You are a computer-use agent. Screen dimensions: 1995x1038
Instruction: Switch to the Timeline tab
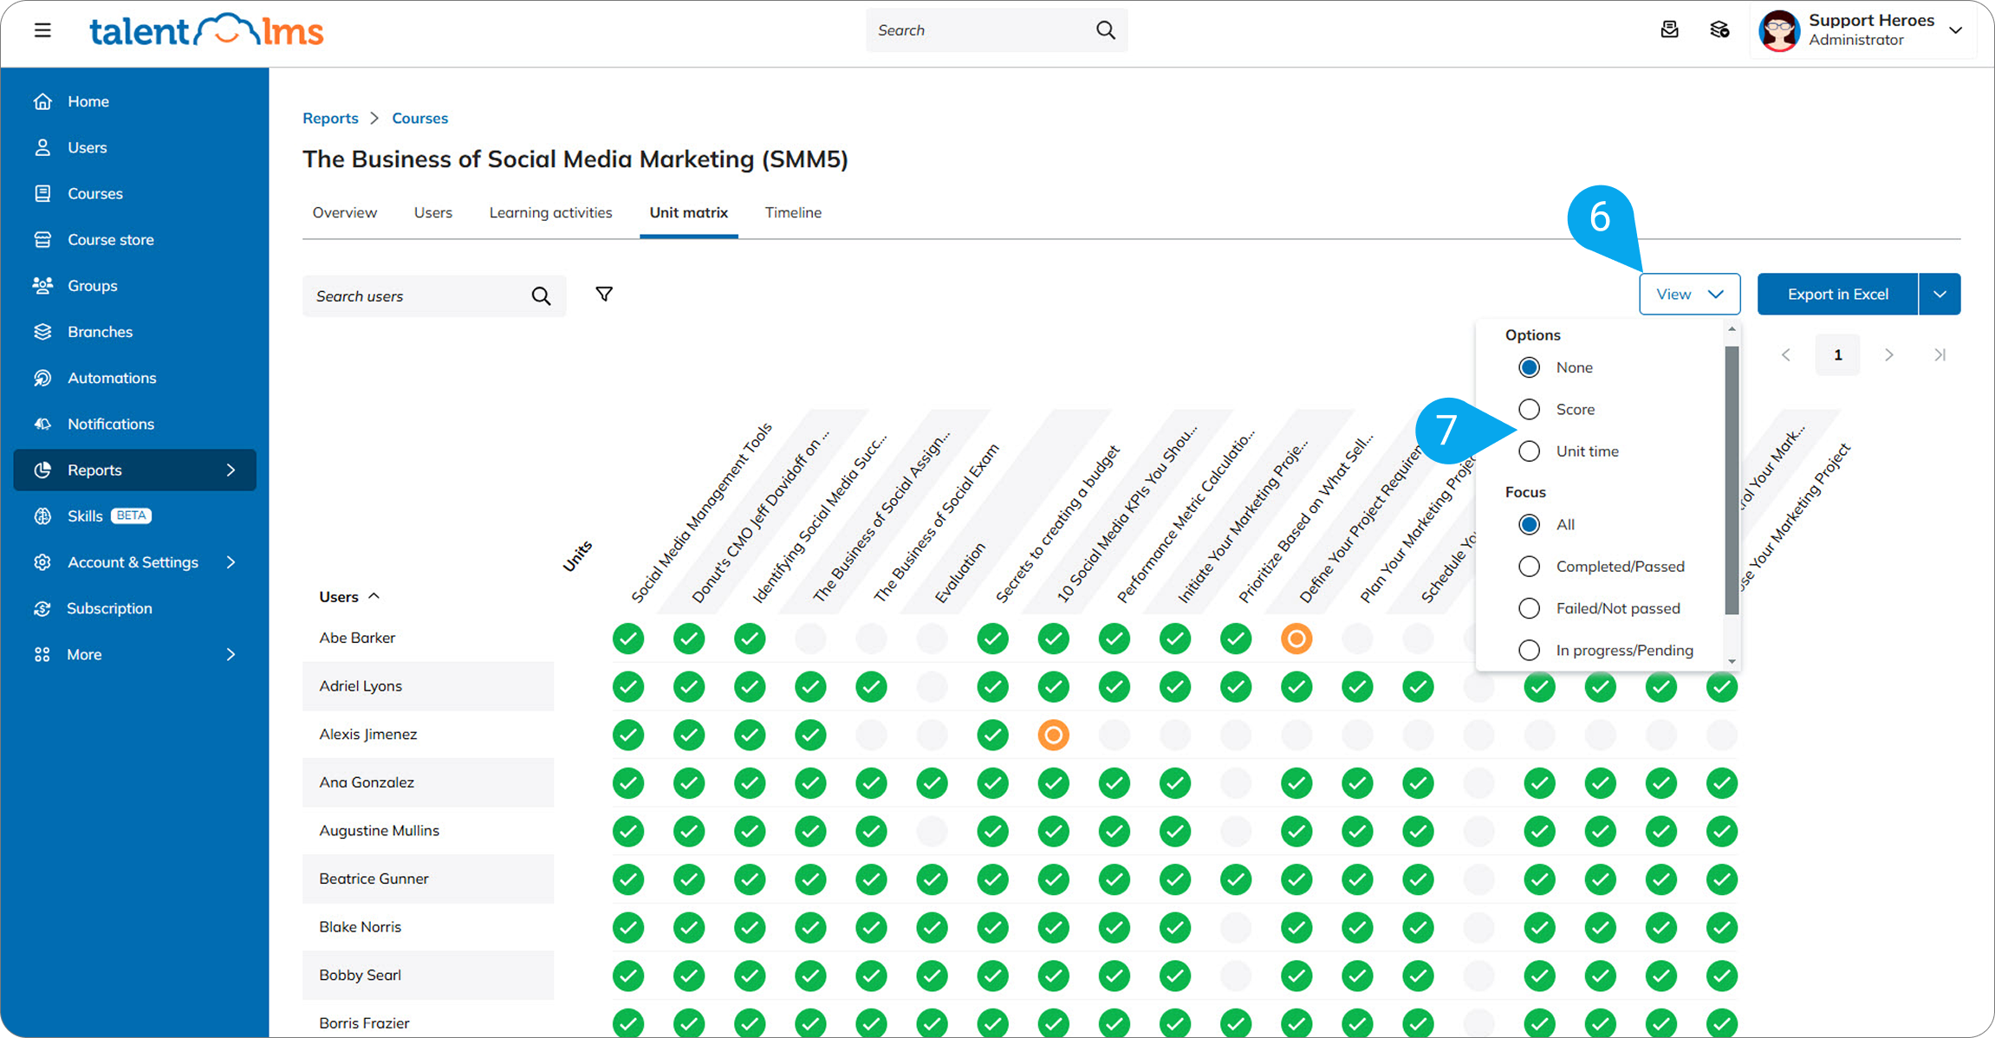point(793,212)
